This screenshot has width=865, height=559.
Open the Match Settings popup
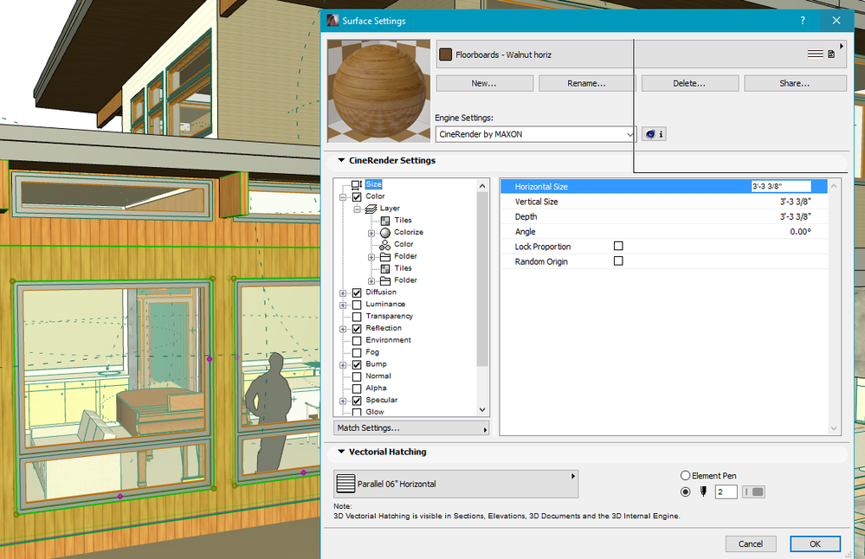pos(411,427)
